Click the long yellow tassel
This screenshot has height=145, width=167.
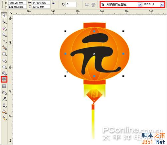pos(93,124)
